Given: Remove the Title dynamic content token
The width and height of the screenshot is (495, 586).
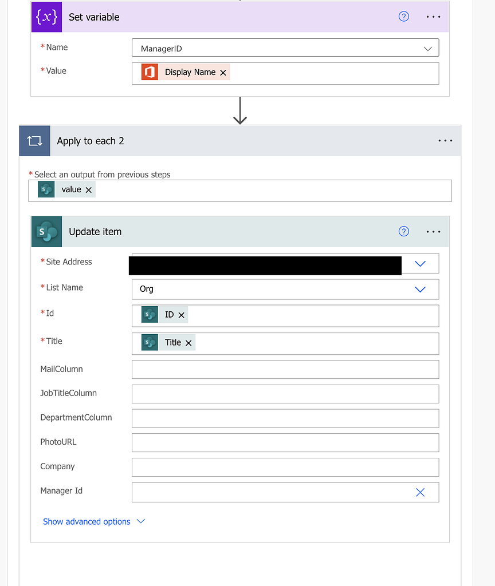Looking at the screenshot, I should point(188,343).
